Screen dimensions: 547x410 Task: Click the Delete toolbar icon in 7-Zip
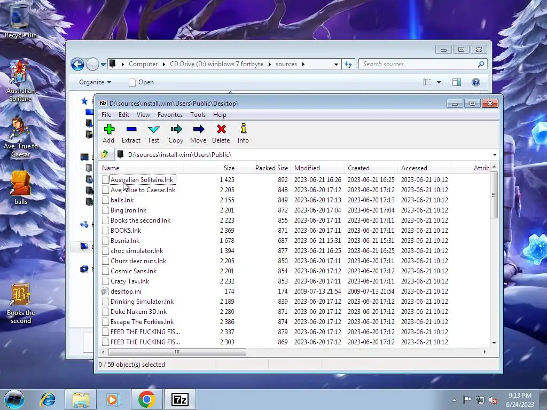(221, 133)
